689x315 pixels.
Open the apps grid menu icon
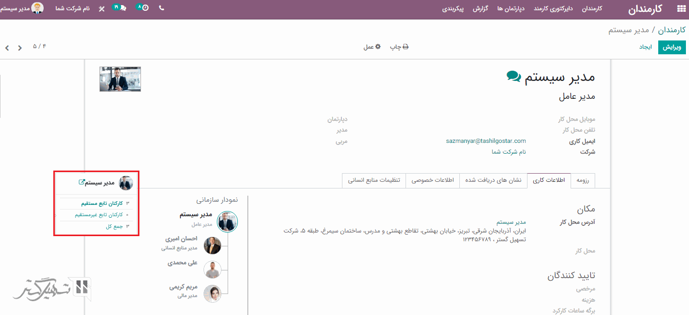(680, 9)
